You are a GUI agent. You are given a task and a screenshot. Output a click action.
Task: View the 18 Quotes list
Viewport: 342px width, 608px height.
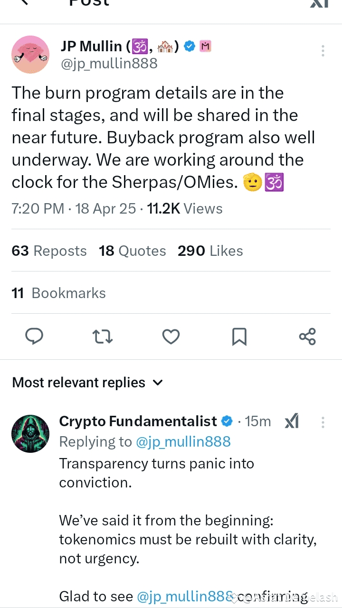tap(133, 251)
